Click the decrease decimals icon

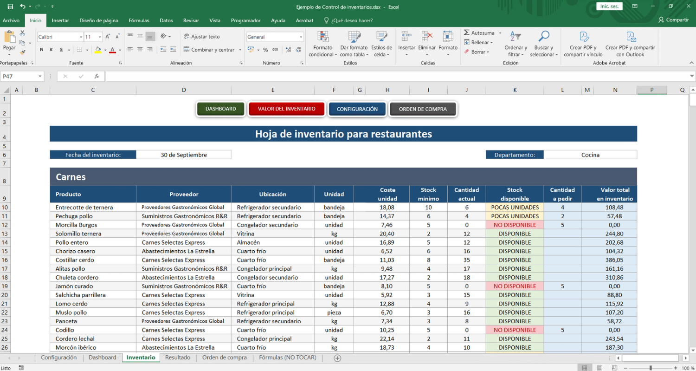[x=298, y=50]
